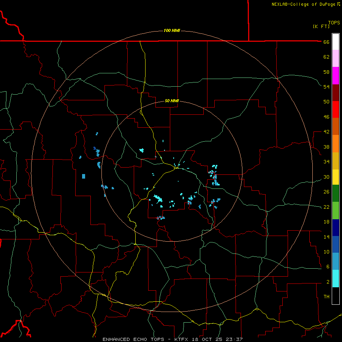
Task: Click the dark orange 46 kft legend swatch
Action: (336, 126)
